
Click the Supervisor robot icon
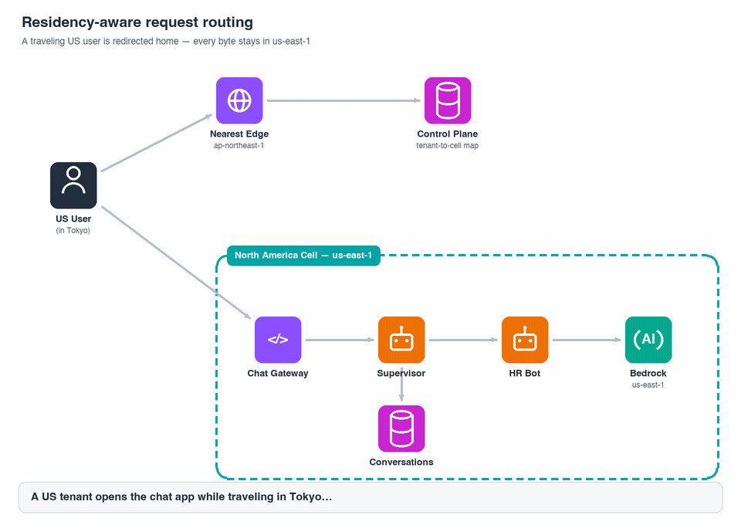pos(401,340)
